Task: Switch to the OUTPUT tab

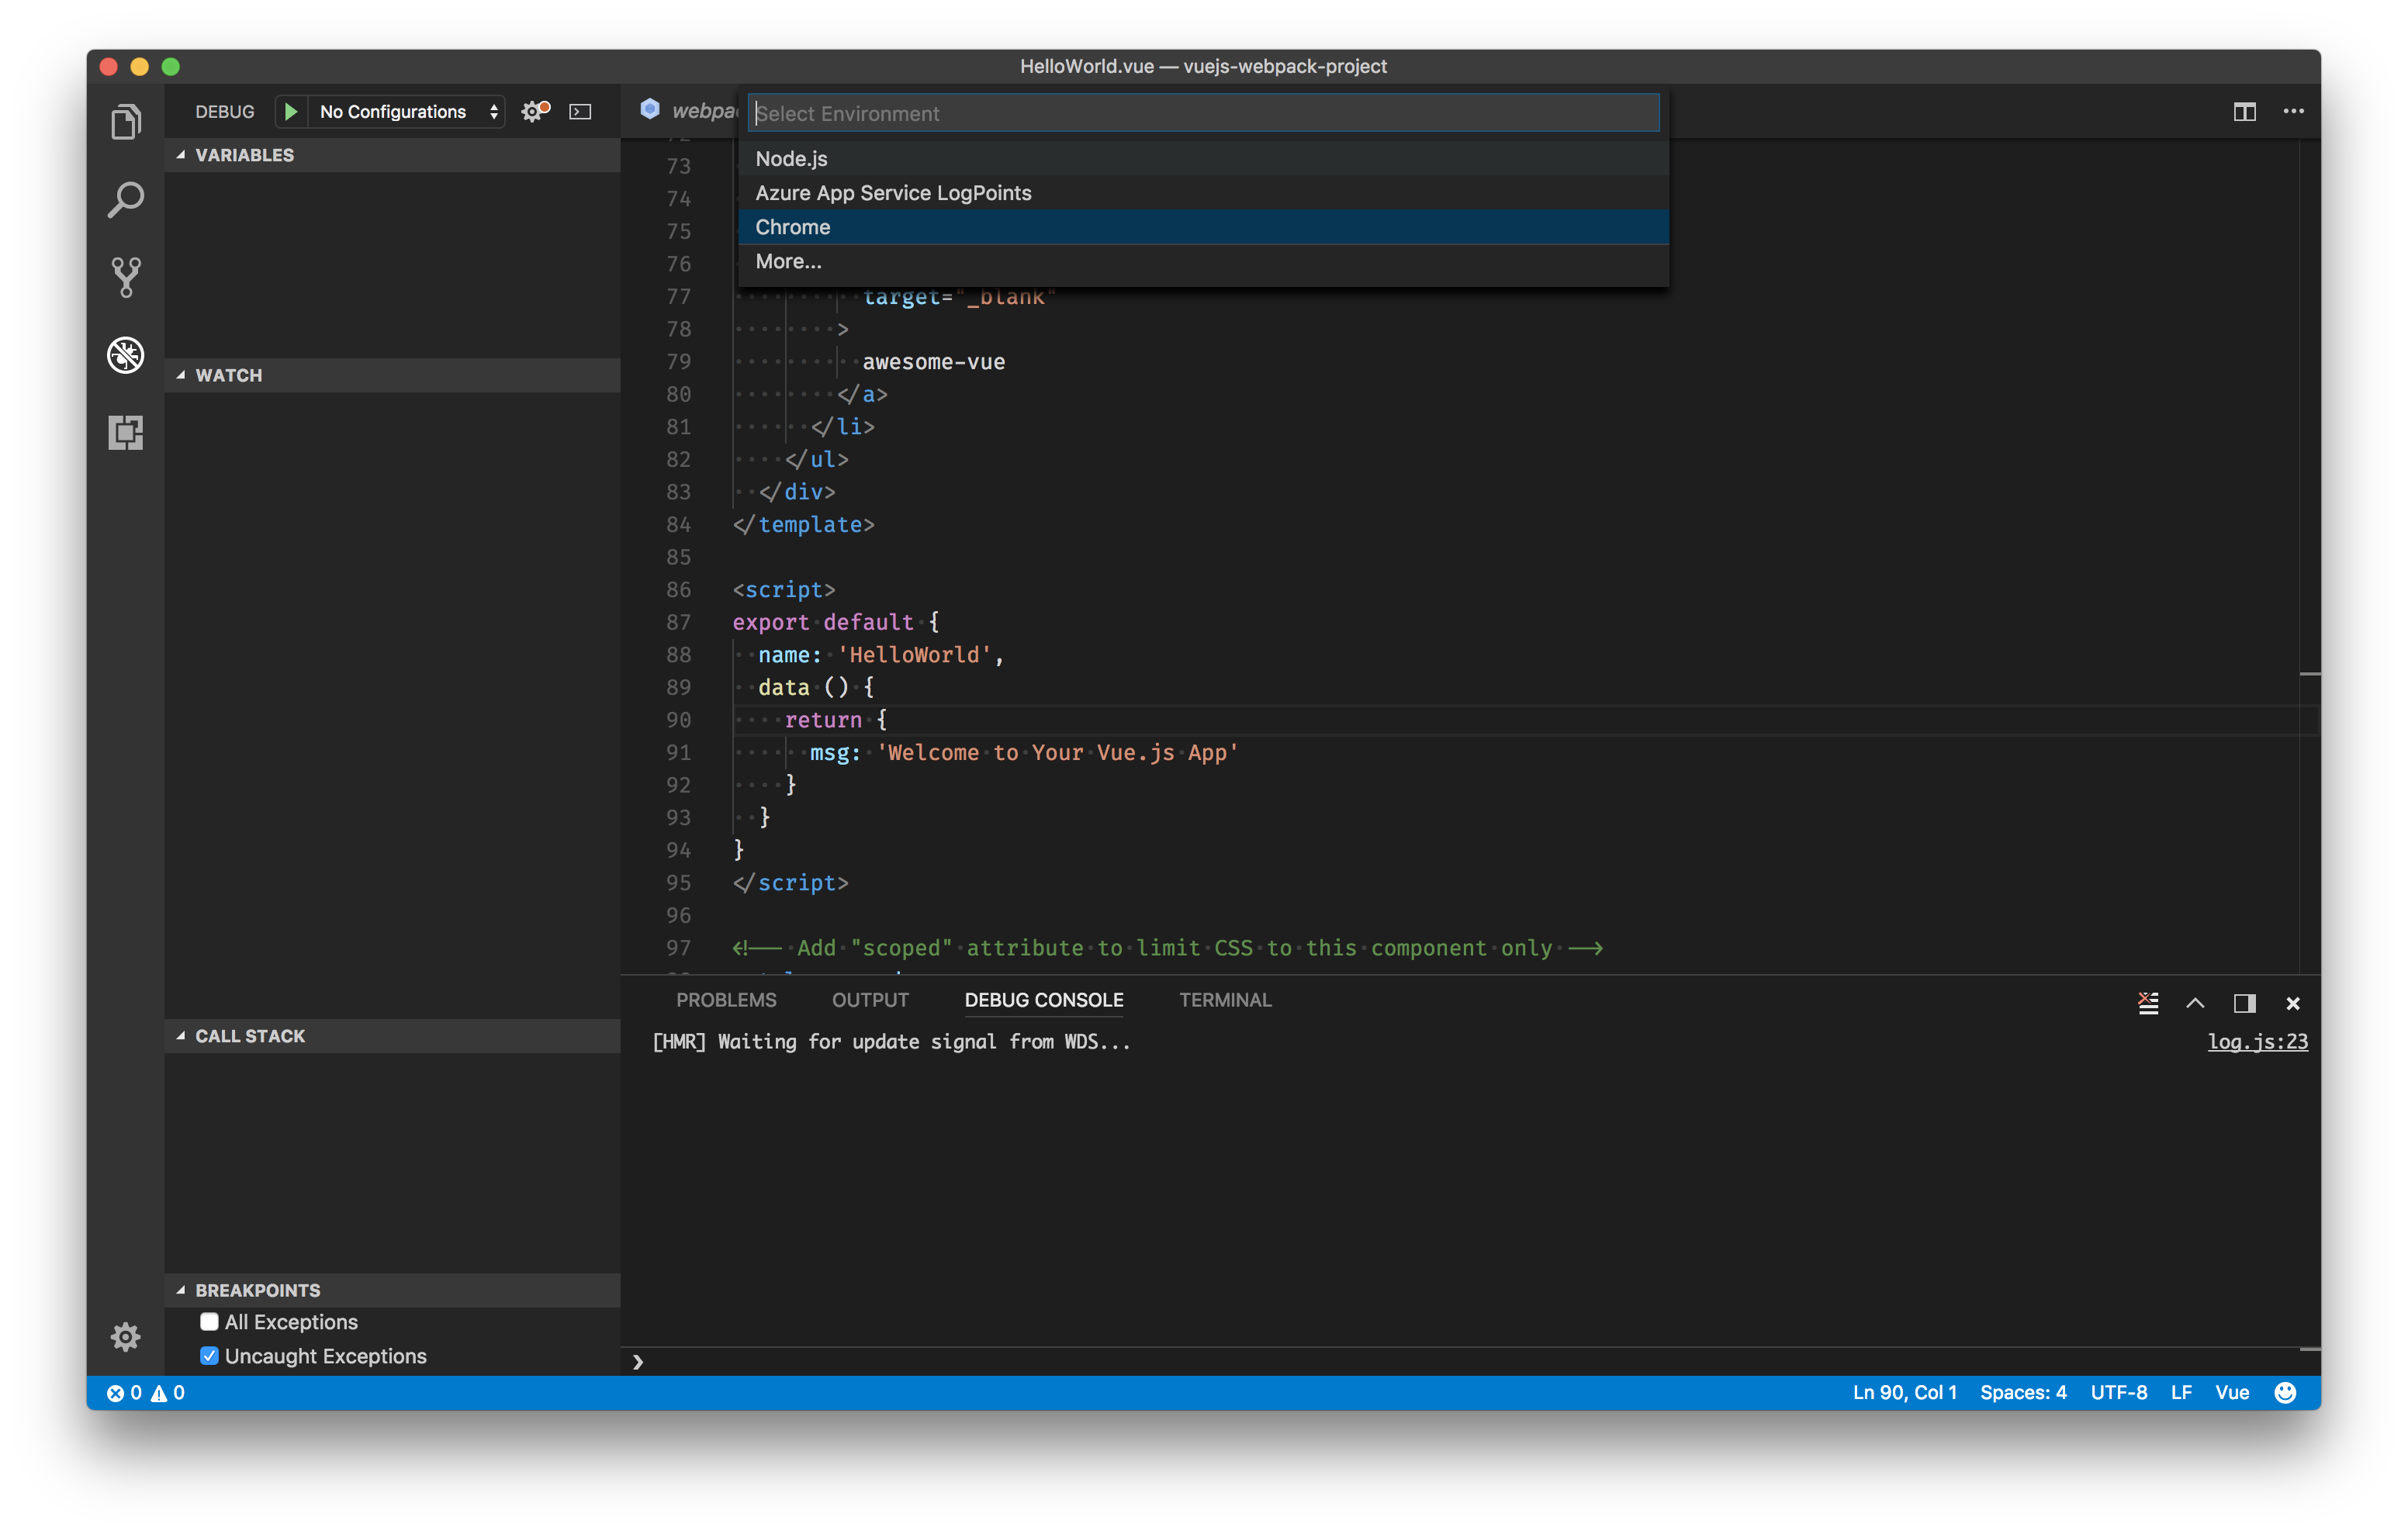Action: 870,1000
